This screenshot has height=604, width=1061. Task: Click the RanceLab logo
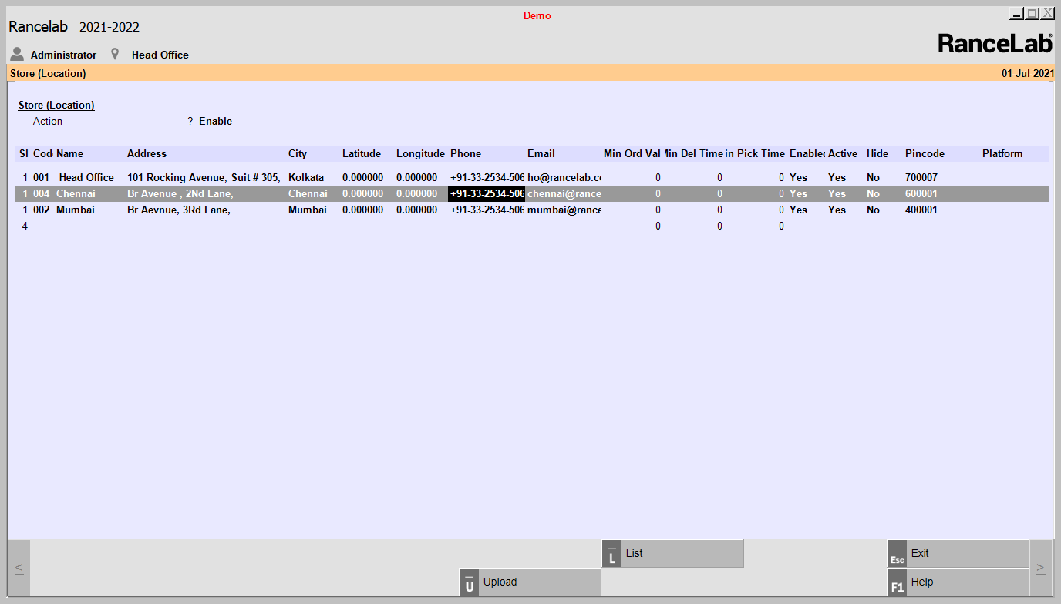click(x=995, y=44)
